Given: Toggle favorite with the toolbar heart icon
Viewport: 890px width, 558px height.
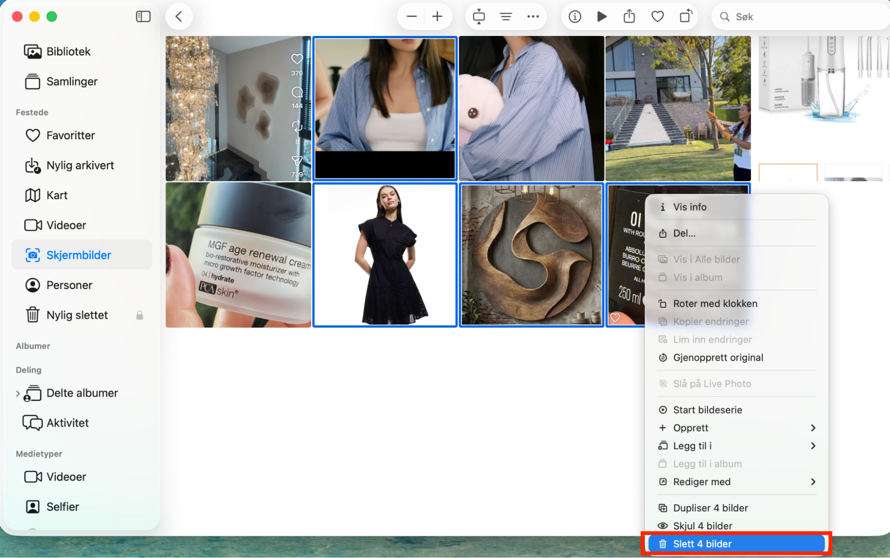Looking at the screenshot, I should tap(658, 17).
